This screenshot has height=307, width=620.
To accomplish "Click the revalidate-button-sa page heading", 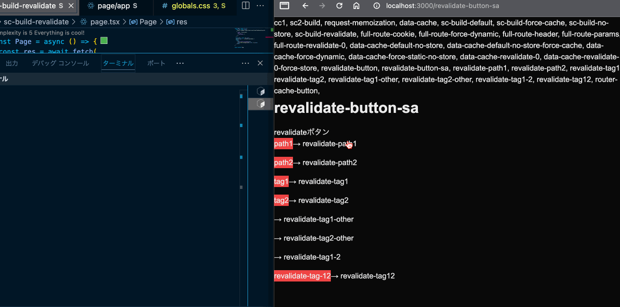I will point(346,108).
